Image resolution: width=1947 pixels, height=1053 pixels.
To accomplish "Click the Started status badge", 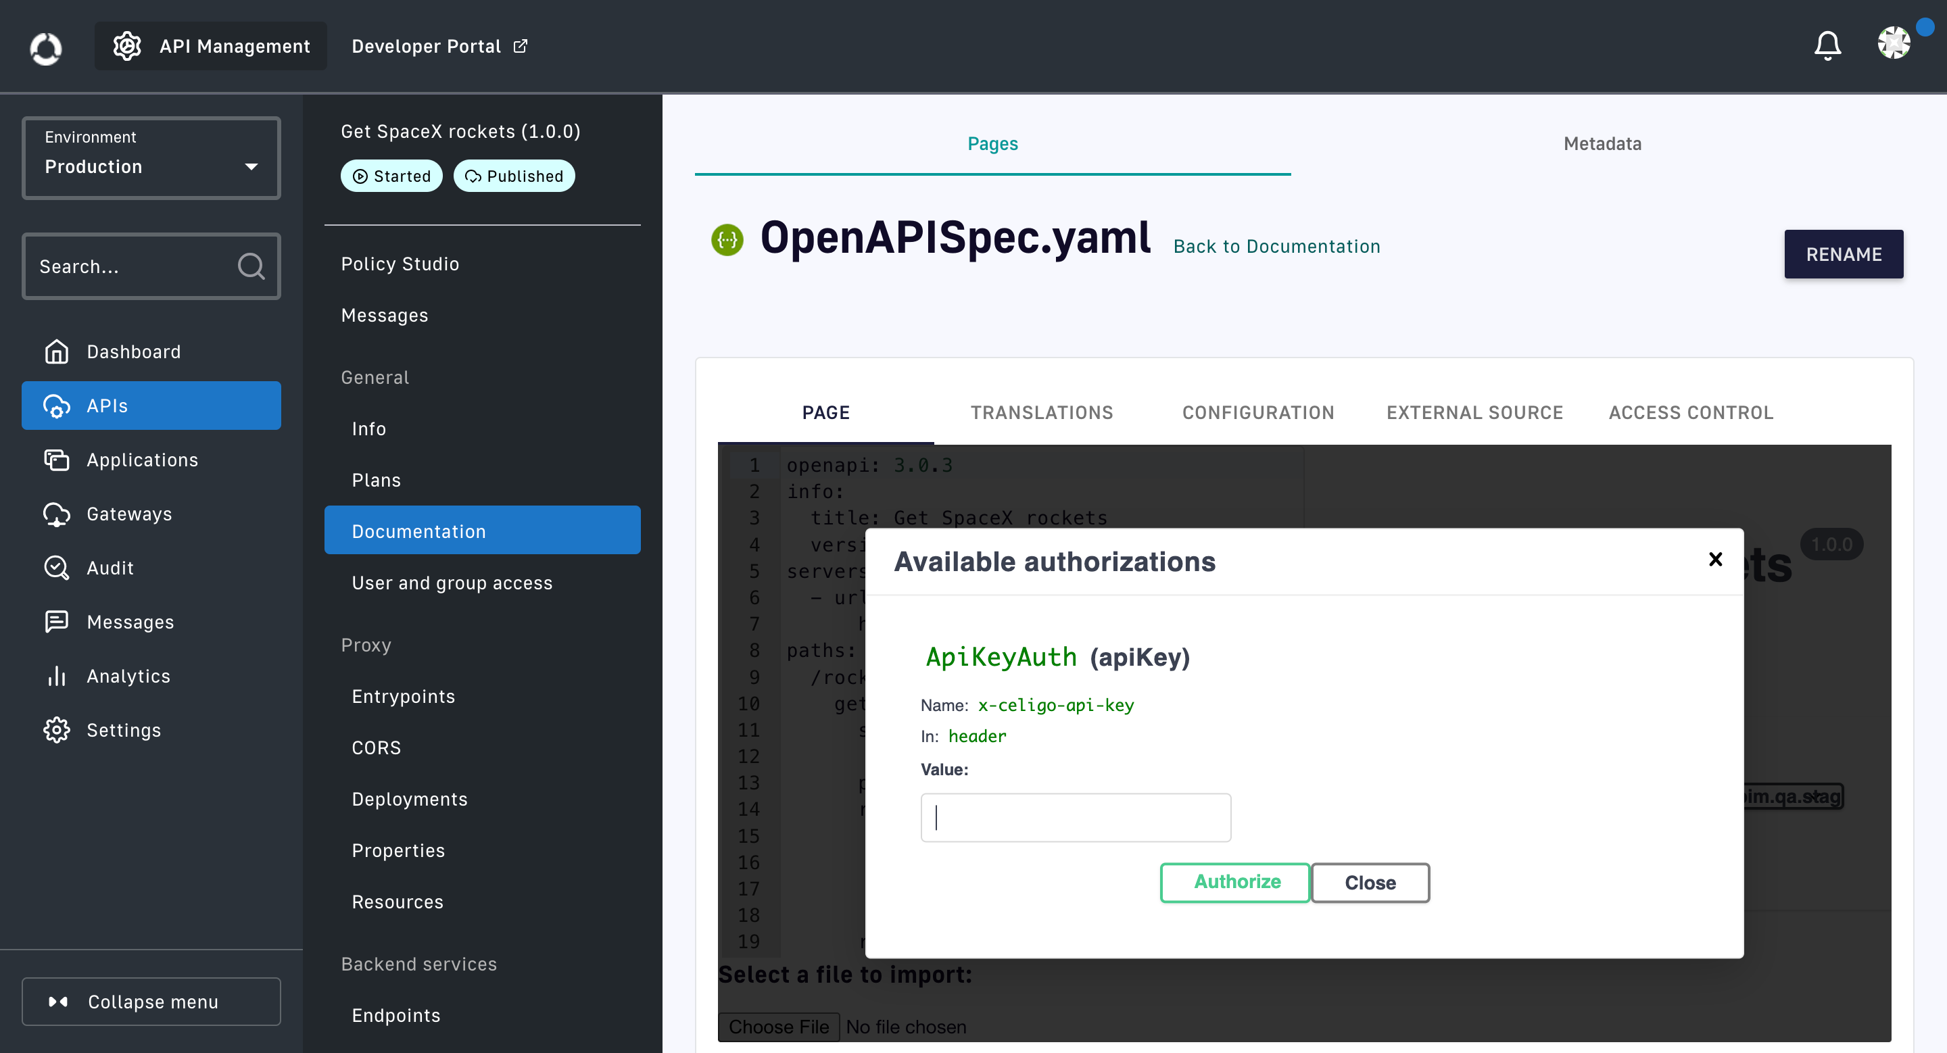I will tap(391, 176).
